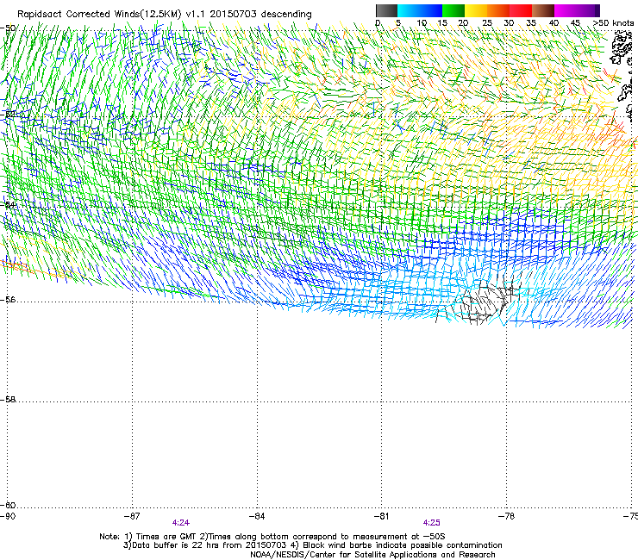Click the legend label '40'
This screenshot has height=560, width=638.
tap(554, 23)
